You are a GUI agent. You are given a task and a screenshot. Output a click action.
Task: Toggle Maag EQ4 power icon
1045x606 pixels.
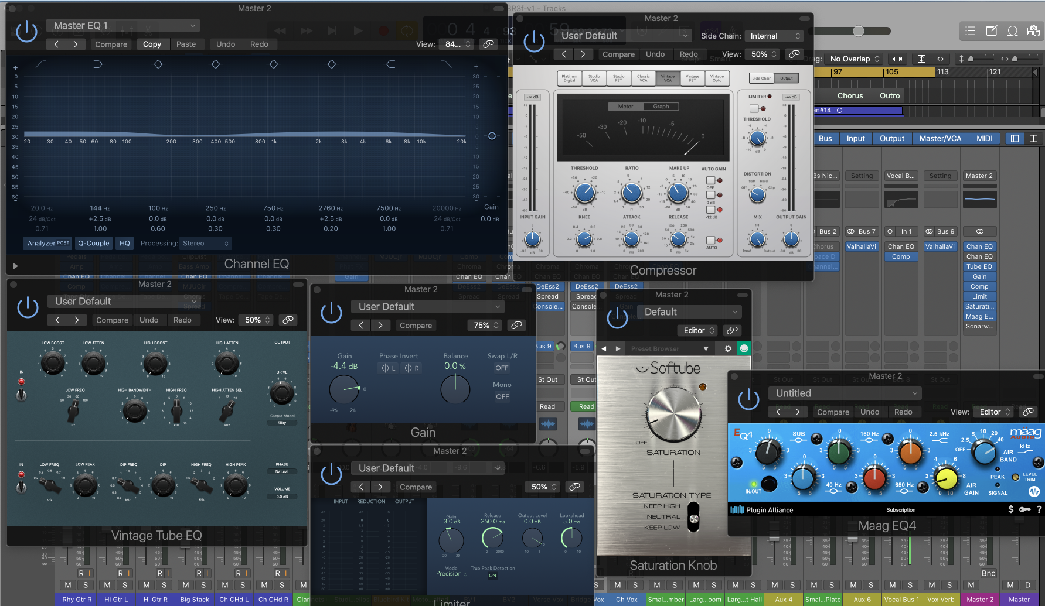(748, 400)
